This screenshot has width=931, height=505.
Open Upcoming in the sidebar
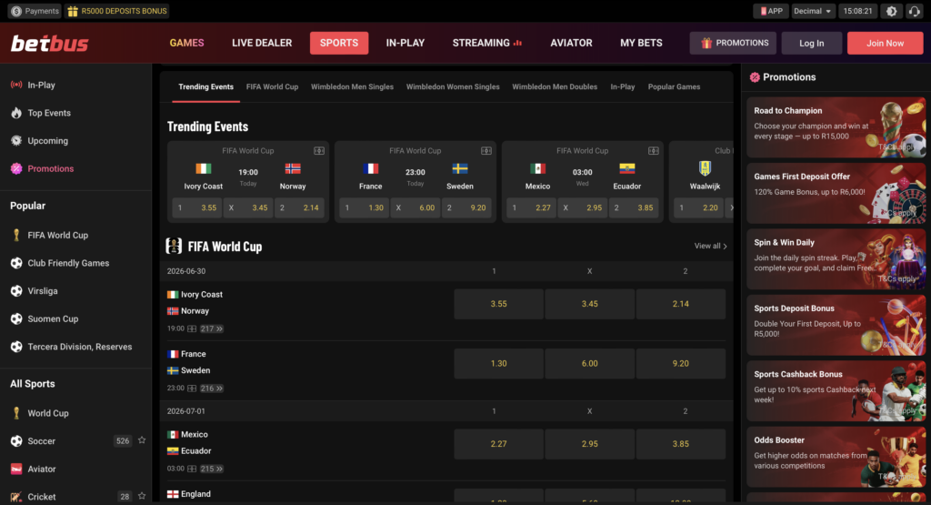[75, 141]
